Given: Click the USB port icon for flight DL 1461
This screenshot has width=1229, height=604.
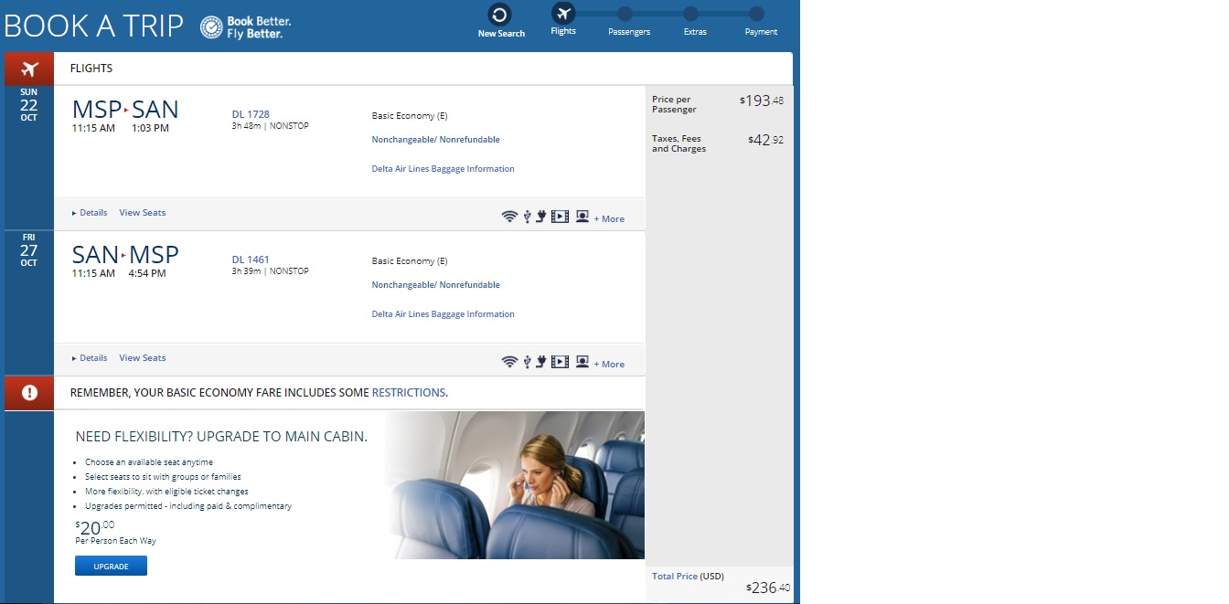Looking at the screenshot, I should pyautogui.click(x=527, y=362).
